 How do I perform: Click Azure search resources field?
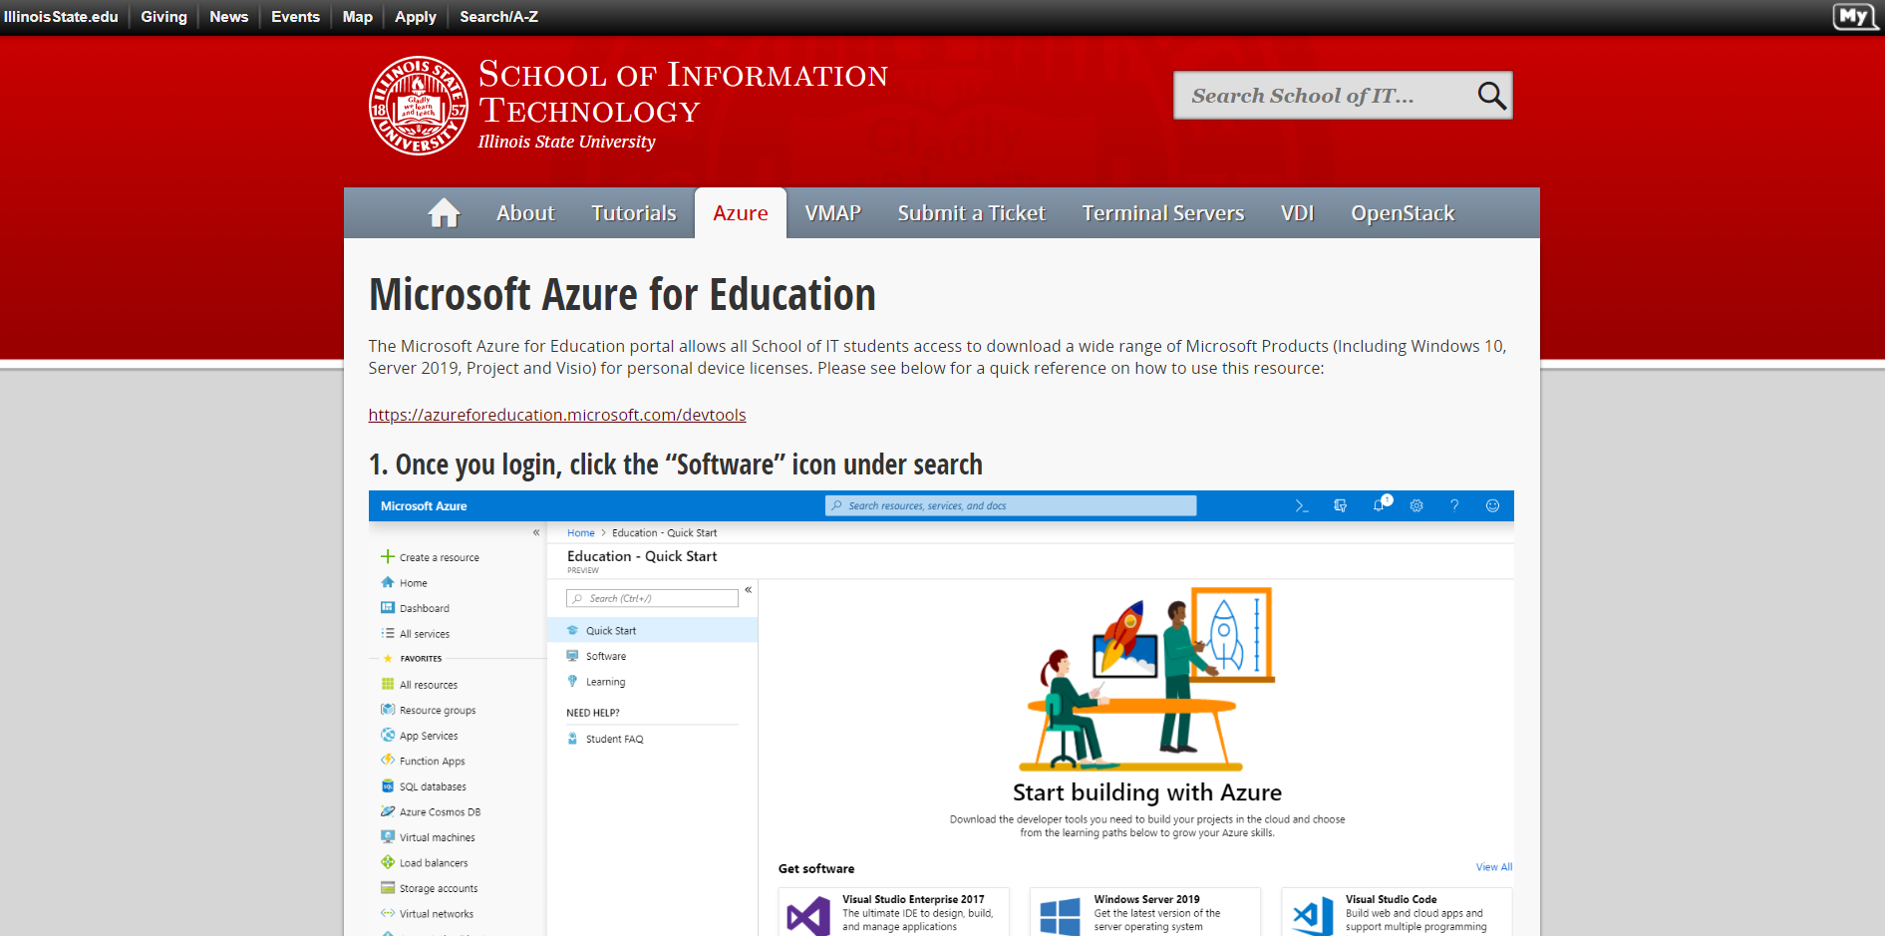[x=1011, y=506]
